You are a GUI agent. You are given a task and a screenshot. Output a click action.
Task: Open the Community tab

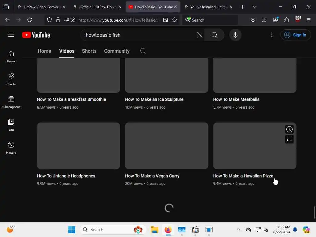[117, 51]
